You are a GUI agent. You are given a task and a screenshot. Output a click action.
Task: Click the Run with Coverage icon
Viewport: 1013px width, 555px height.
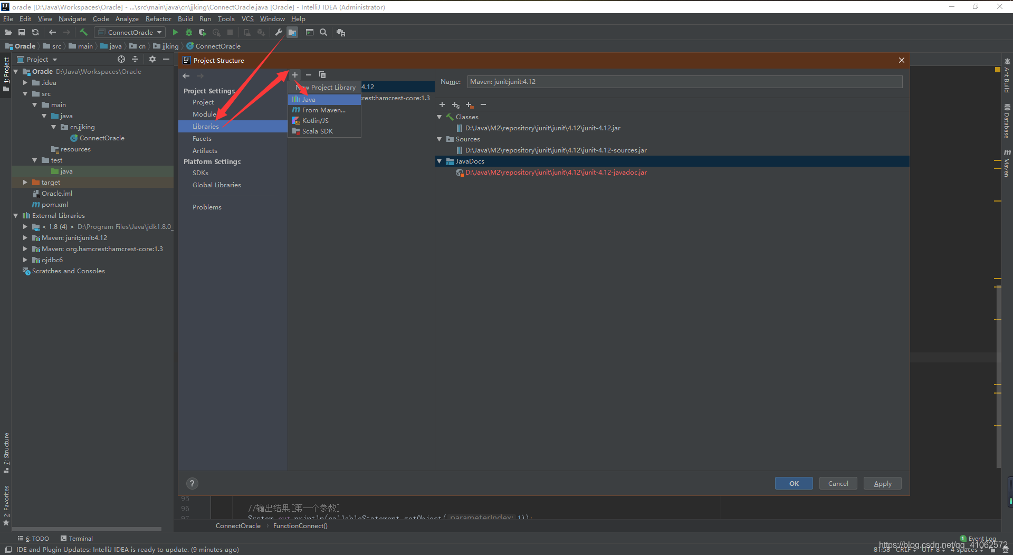[203, 32]
